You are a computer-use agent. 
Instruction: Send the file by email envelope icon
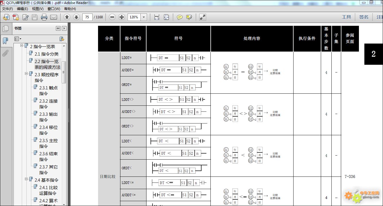click(54, 17)
